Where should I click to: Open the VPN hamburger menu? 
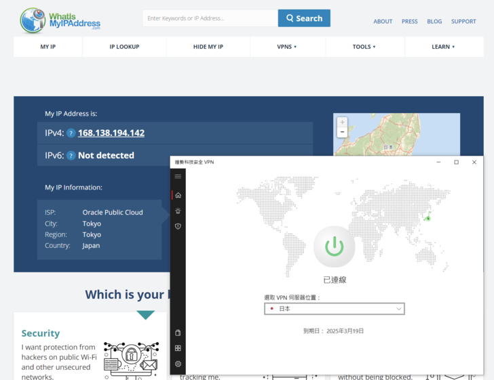[178, 177]
